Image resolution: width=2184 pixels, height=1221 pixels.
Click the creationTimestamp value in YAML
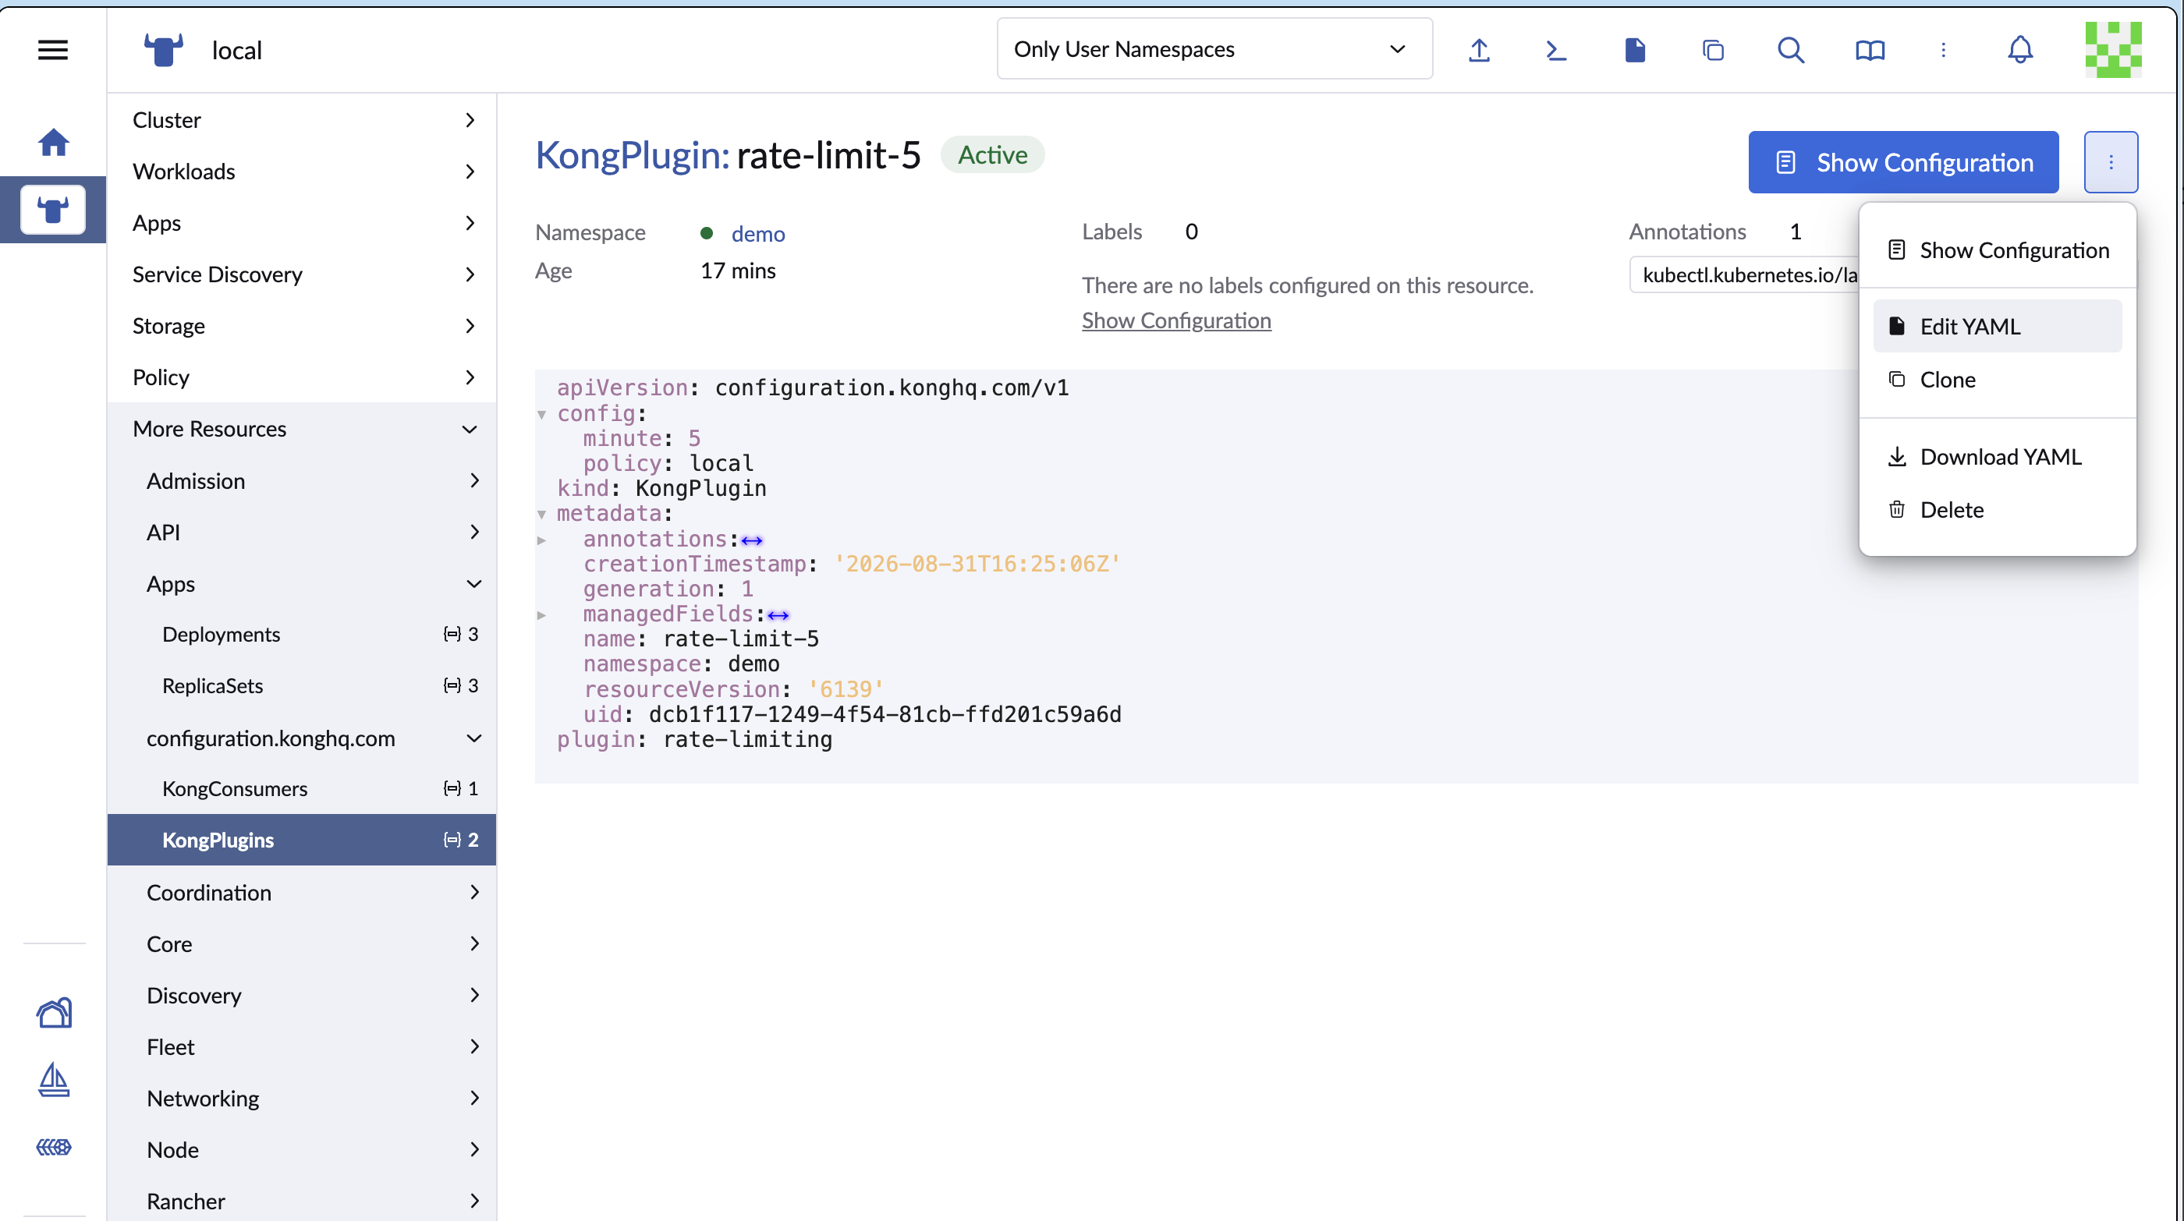(977, 564)
